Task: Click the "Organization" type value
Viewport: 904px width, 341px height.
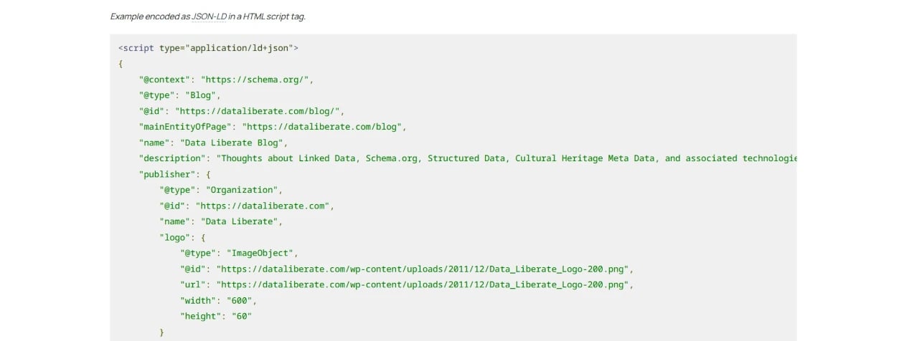Action: 242,190
